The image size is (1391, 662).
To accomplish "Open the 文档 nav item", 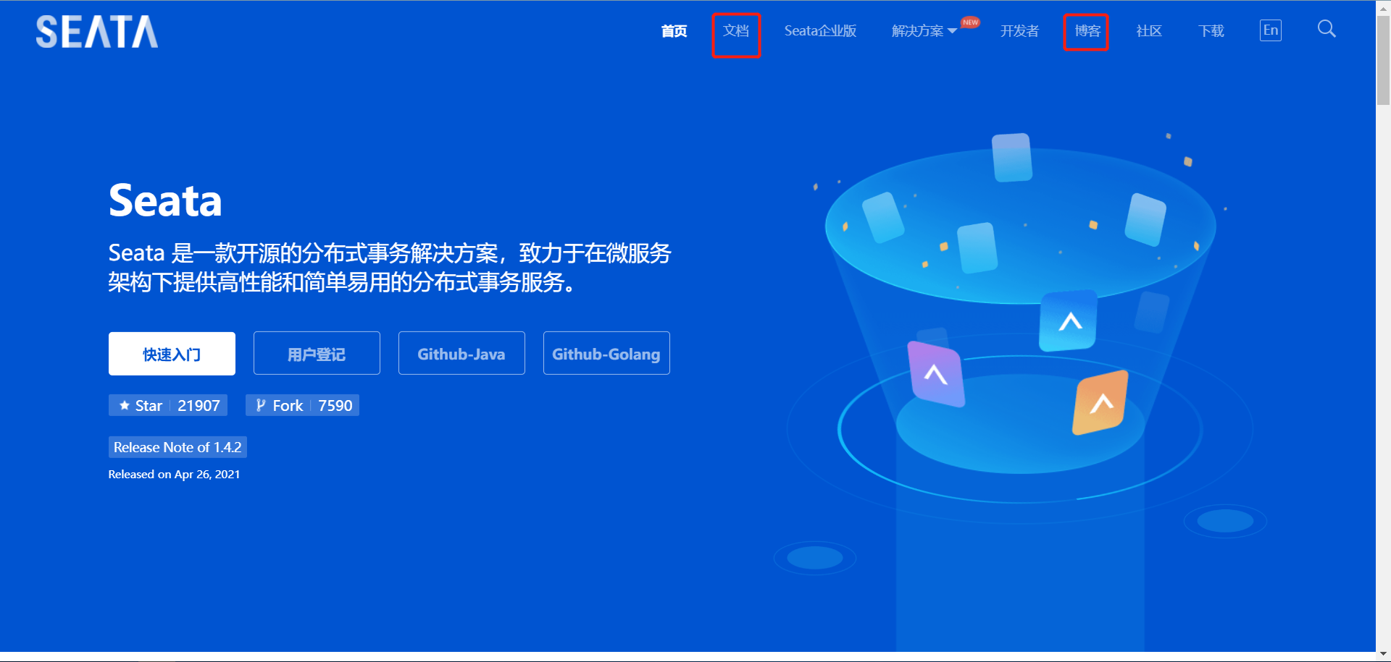I will point(736,31).
